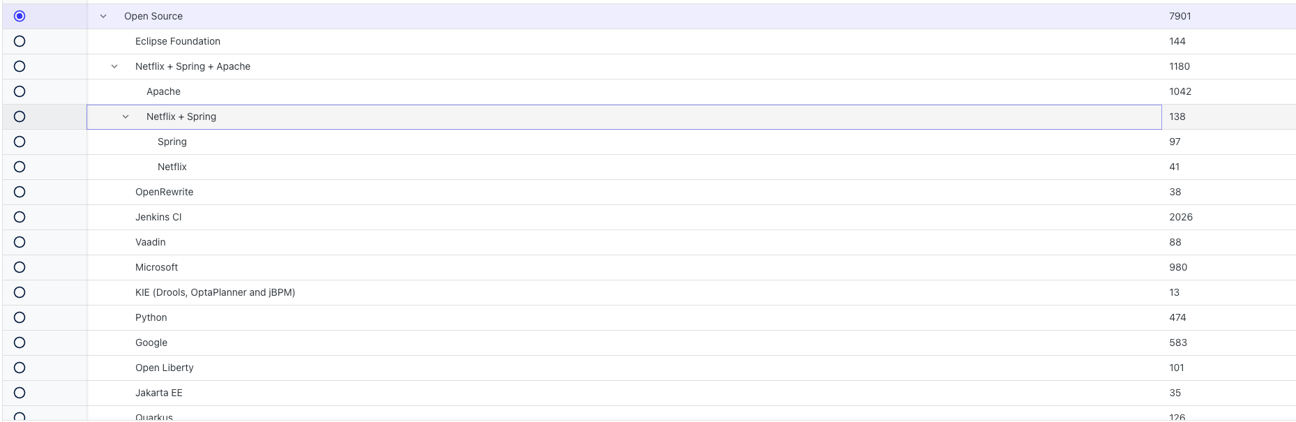
Task: Select the Eclipse Foundation radio button
Action: pos(20,41)
